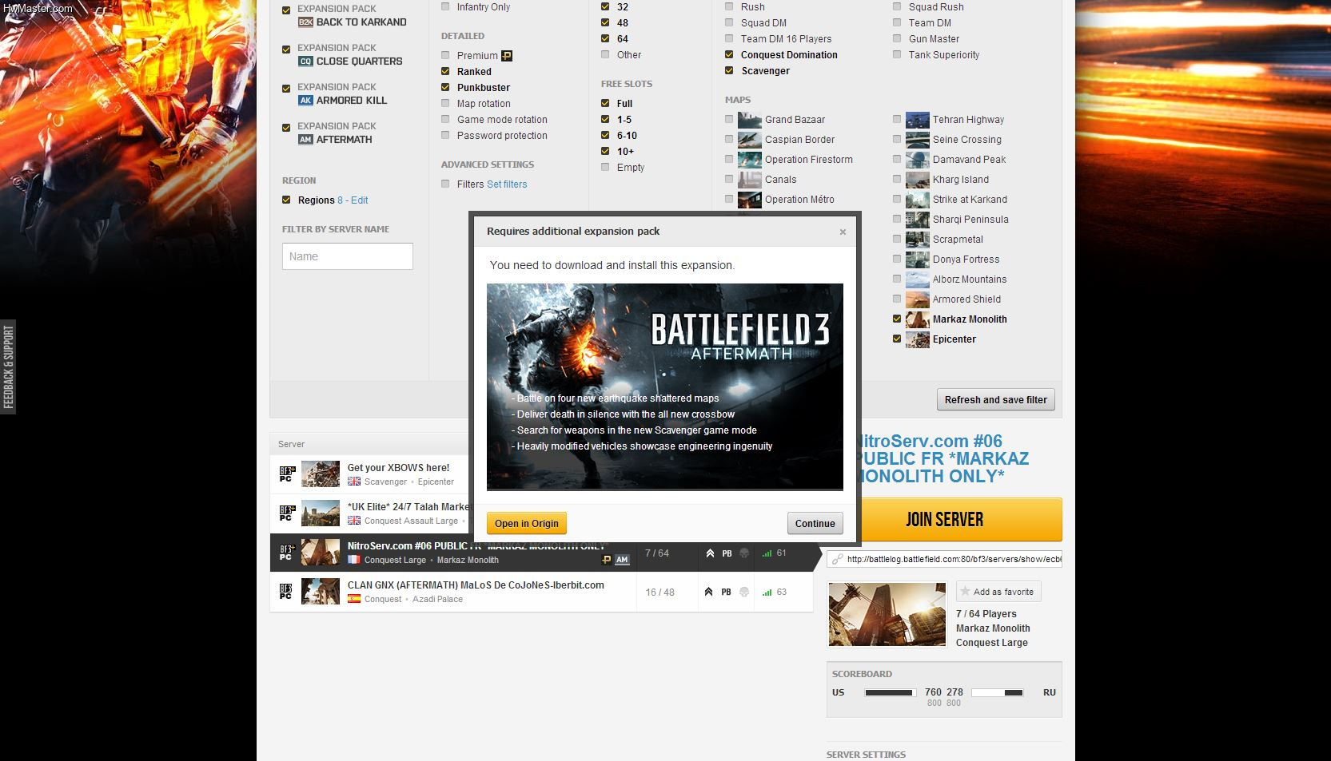Toggle Scavenger game mode checkbox
The height and width of the screenshot is (761, 1331).
729,70
